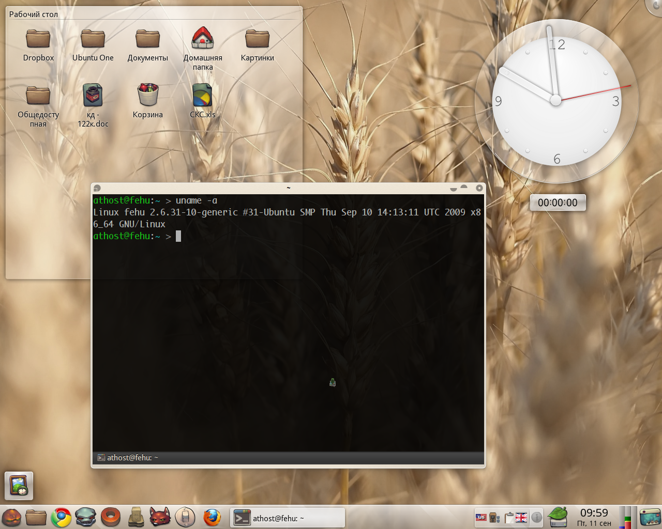Expand hidden tray icons via info button
Screen dimensions: 662x529
[537, 517]
